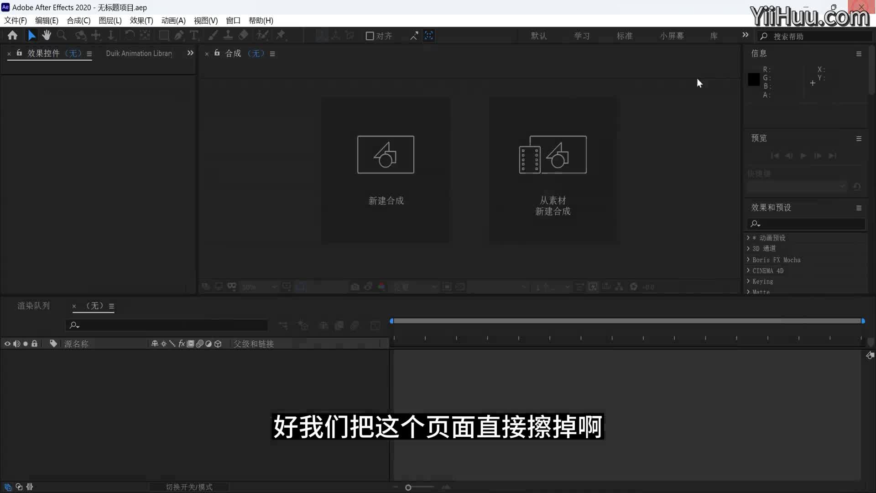Switch to 小屏幕 workspace
876x493 pixels.
point(672,36)
